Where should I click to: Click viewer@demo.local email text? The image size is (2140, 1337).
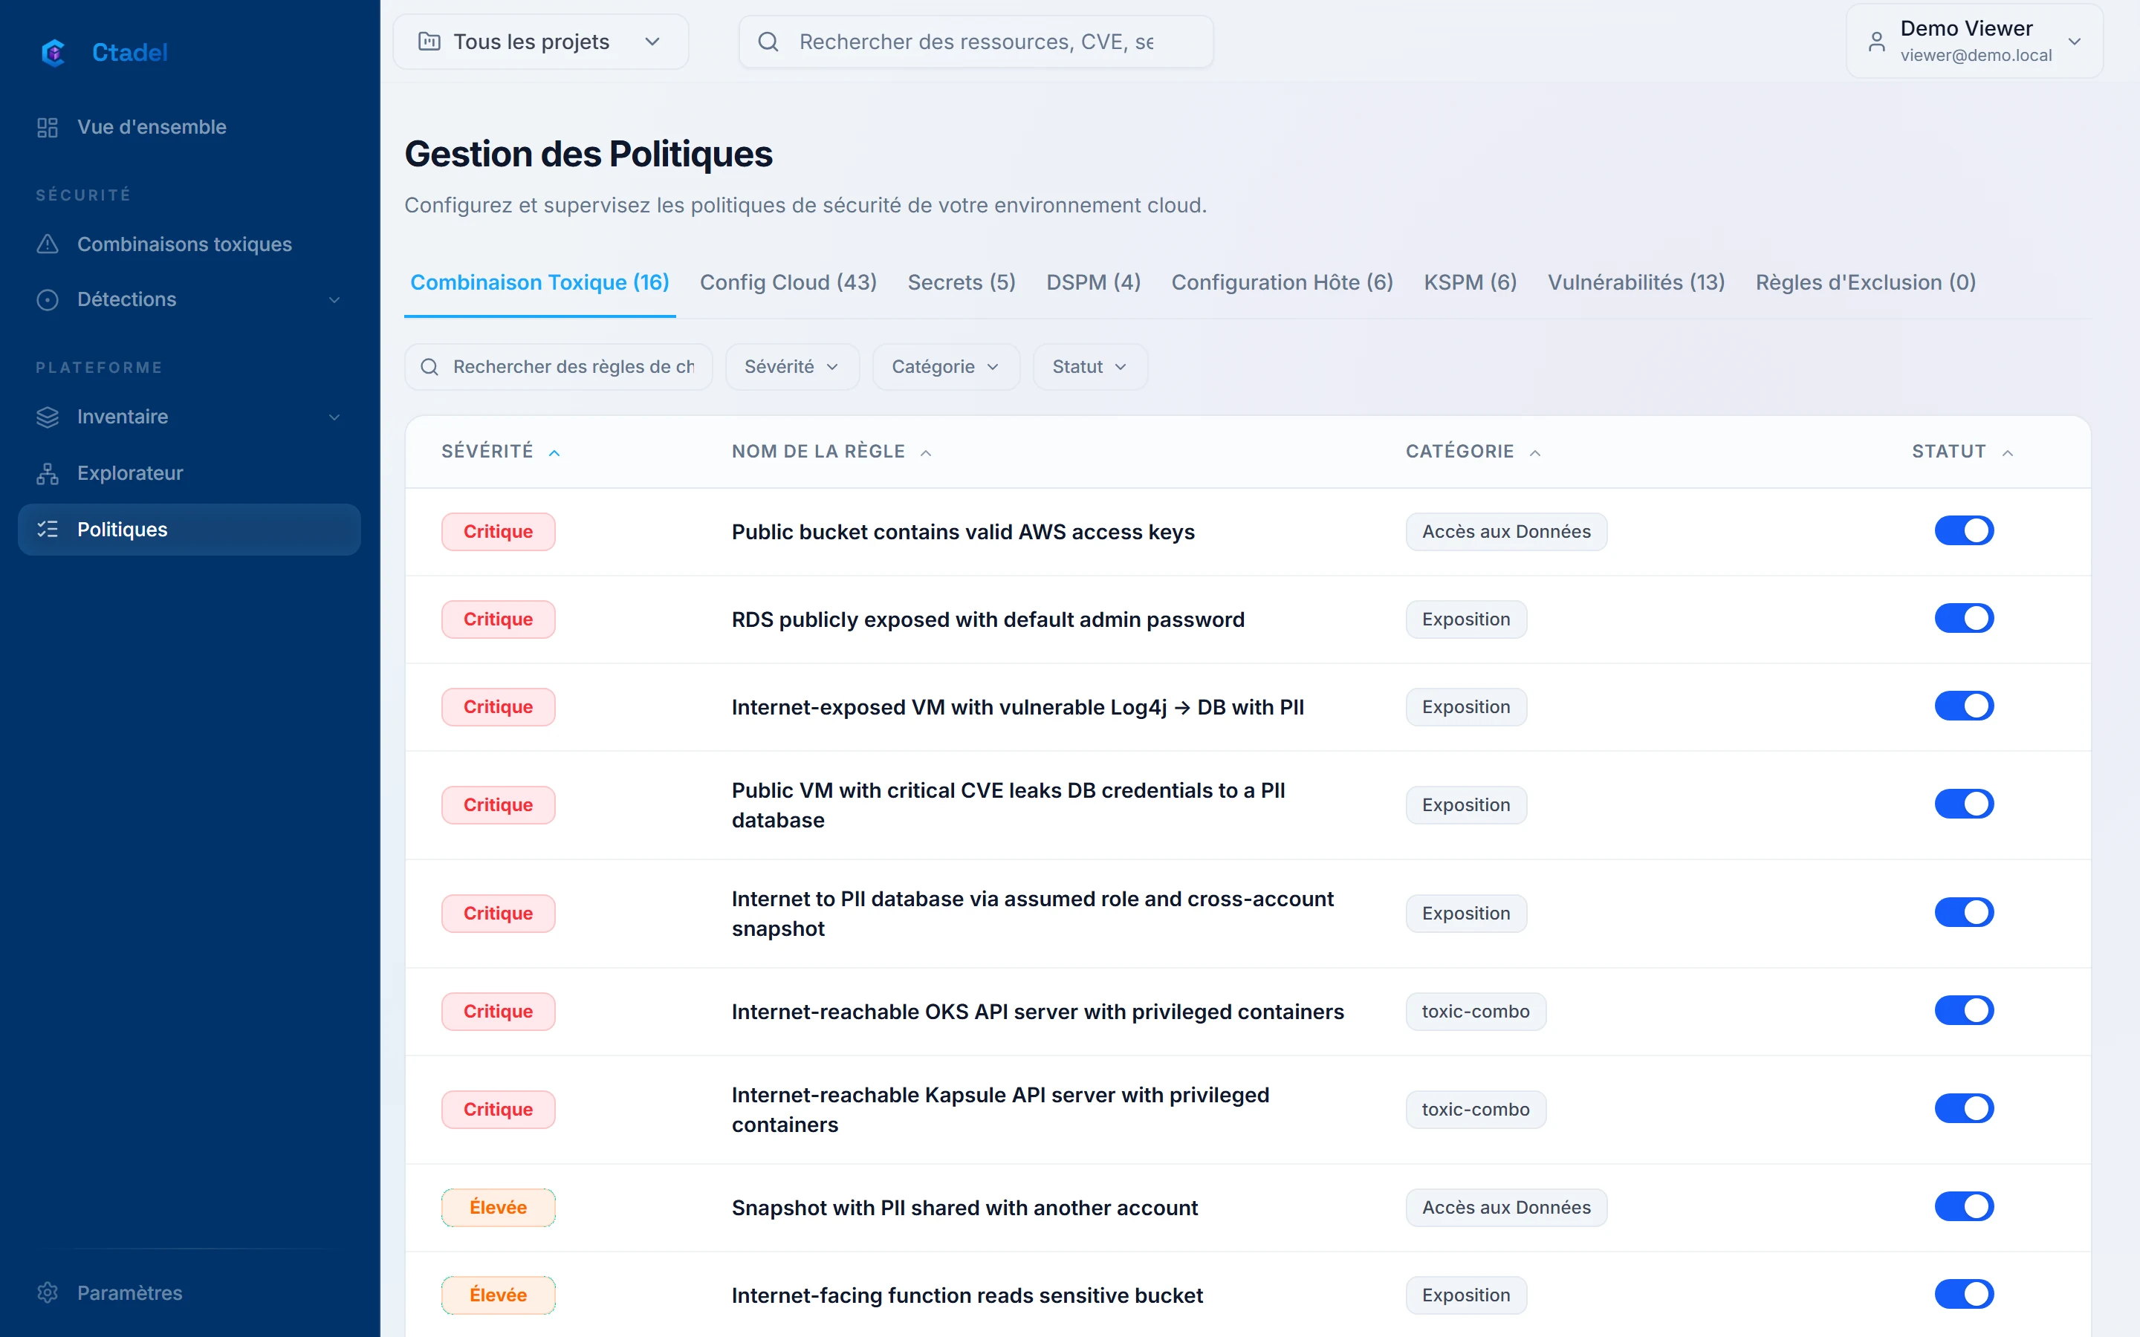1976,55
